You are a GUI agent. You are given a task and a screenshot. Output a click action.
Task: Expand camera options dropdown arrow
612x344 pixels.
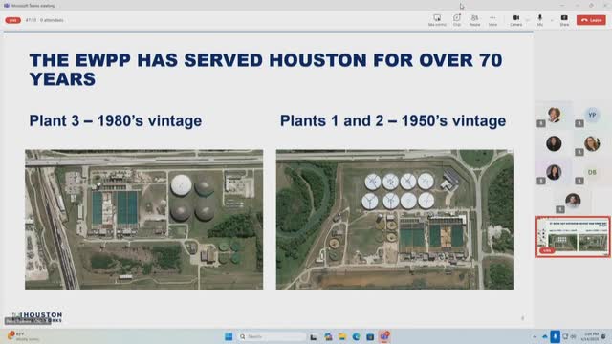click(527, 20)
